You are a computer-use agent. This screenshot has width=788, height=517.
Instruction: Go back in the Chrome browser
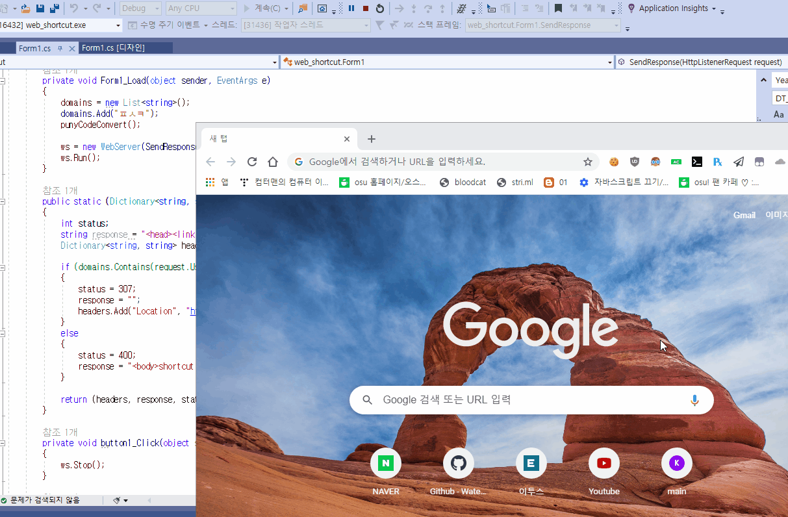[x=210, y=162]
